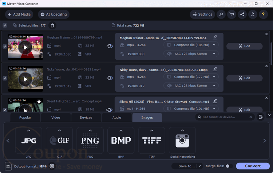The width and height of the screenshot is (273, 173).
Task: Choose the BMP format
Action: pyautogui.click(x=121, y=141)
